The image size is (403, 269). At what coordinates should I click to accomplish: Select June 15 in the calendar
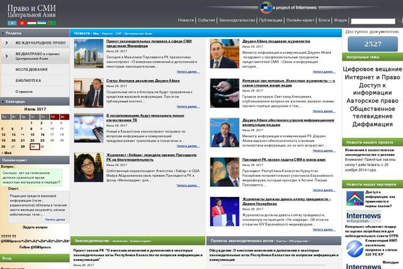[32, 134]
